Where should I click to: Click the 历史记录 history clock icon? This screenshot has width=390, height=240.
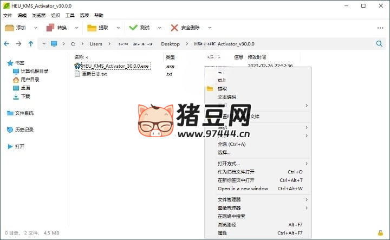pyautogui.click(x=10, y=129)
